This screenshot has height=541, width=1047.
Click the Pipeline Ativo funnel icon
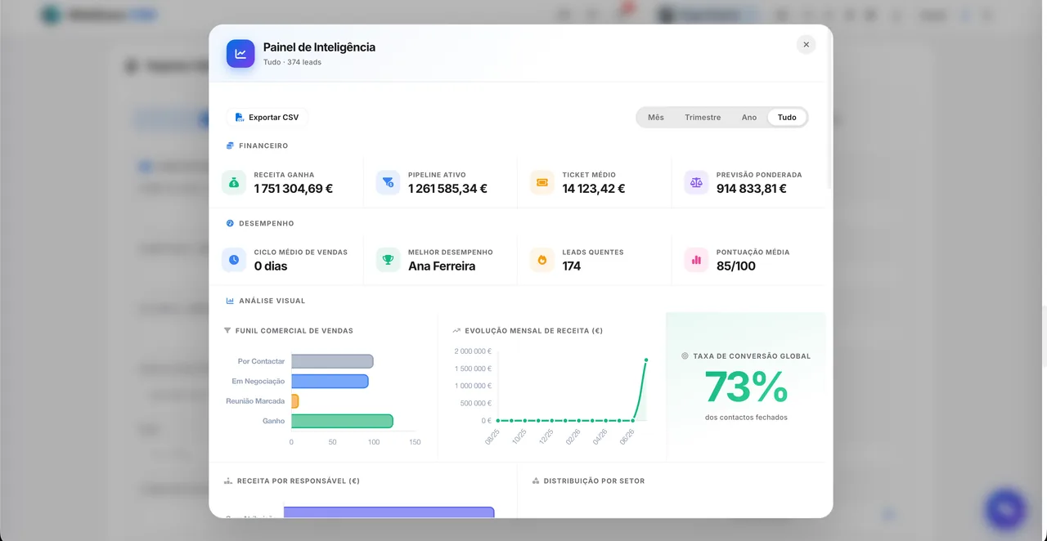coord(388,182)
